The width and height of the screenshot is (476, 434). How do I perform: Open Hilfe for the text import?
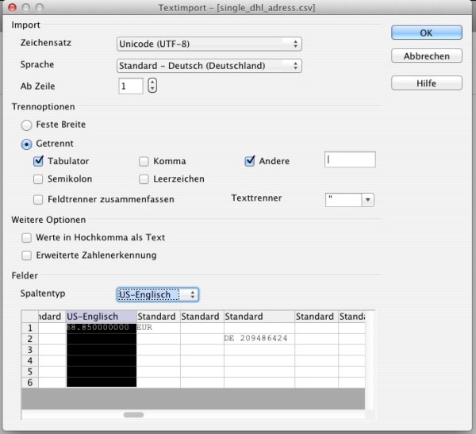[427, 83]
